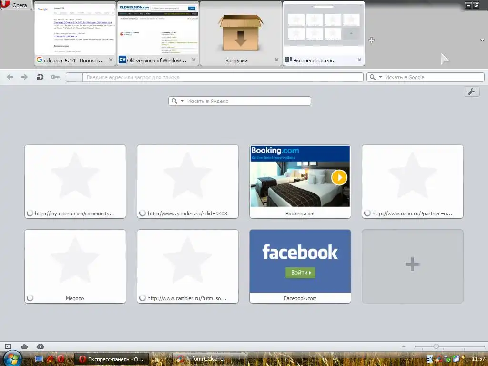The height and width of the screenshot is (366, 488).
Task: Toggle the Opera panels sidebar icon
Action: pos(8,346)
